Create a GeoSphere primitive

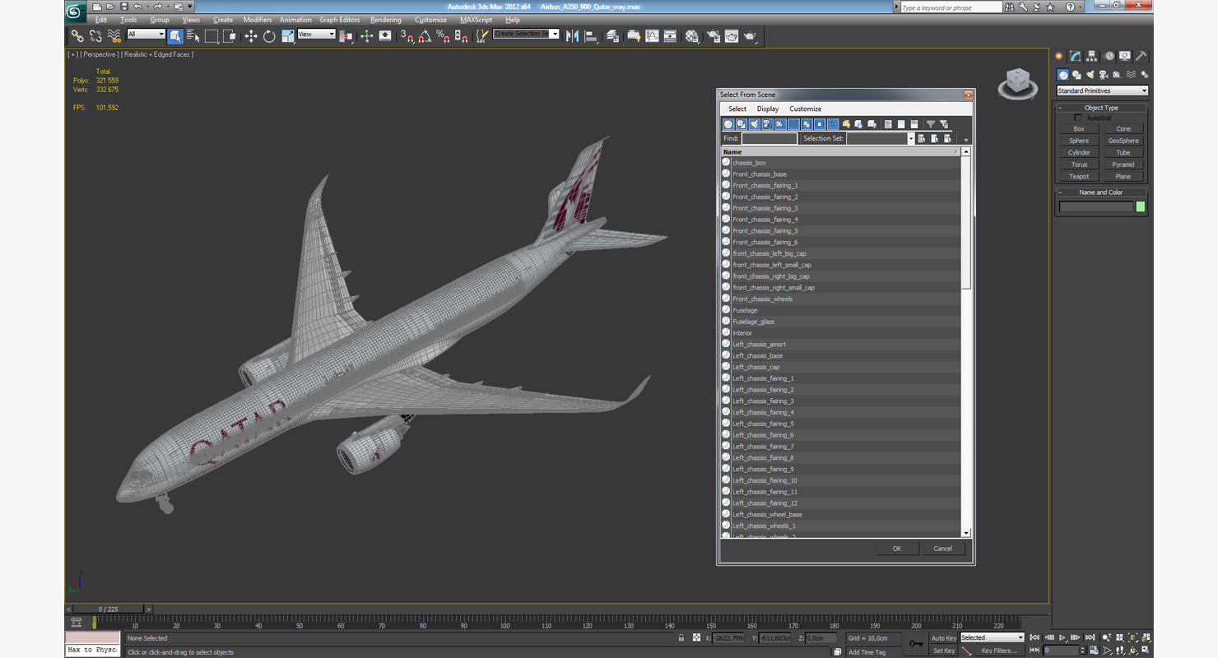click(x=1123, y=141)
